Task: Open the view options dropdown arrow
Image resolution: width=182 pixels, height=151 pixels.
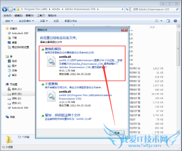Action: coord(161,21)
